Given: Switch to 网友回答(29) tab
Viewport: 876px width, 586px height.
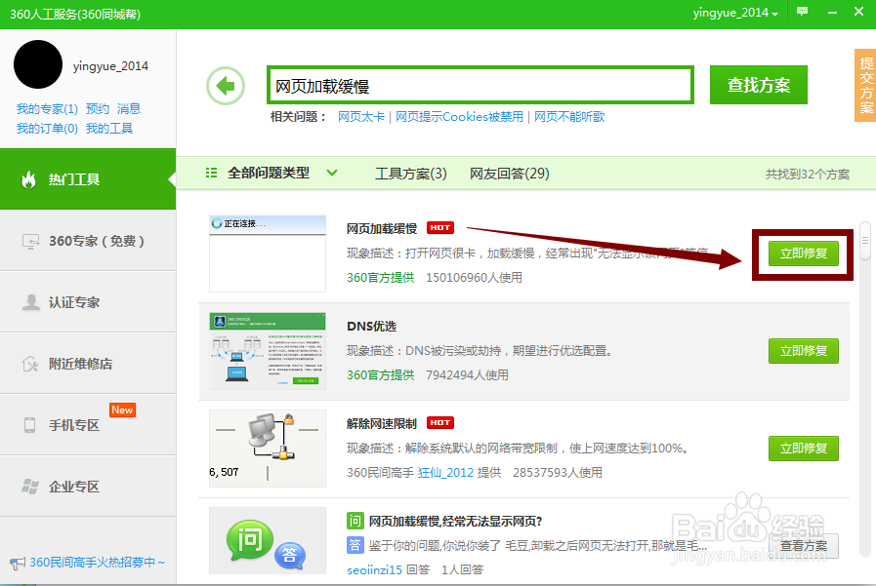Looking at the screenshot, I should [510, 174].
